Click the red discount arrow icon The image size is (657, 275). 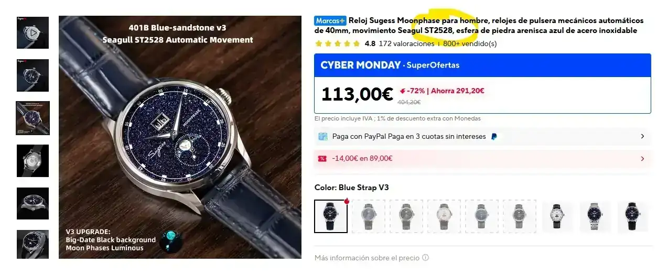coord(403,91)
